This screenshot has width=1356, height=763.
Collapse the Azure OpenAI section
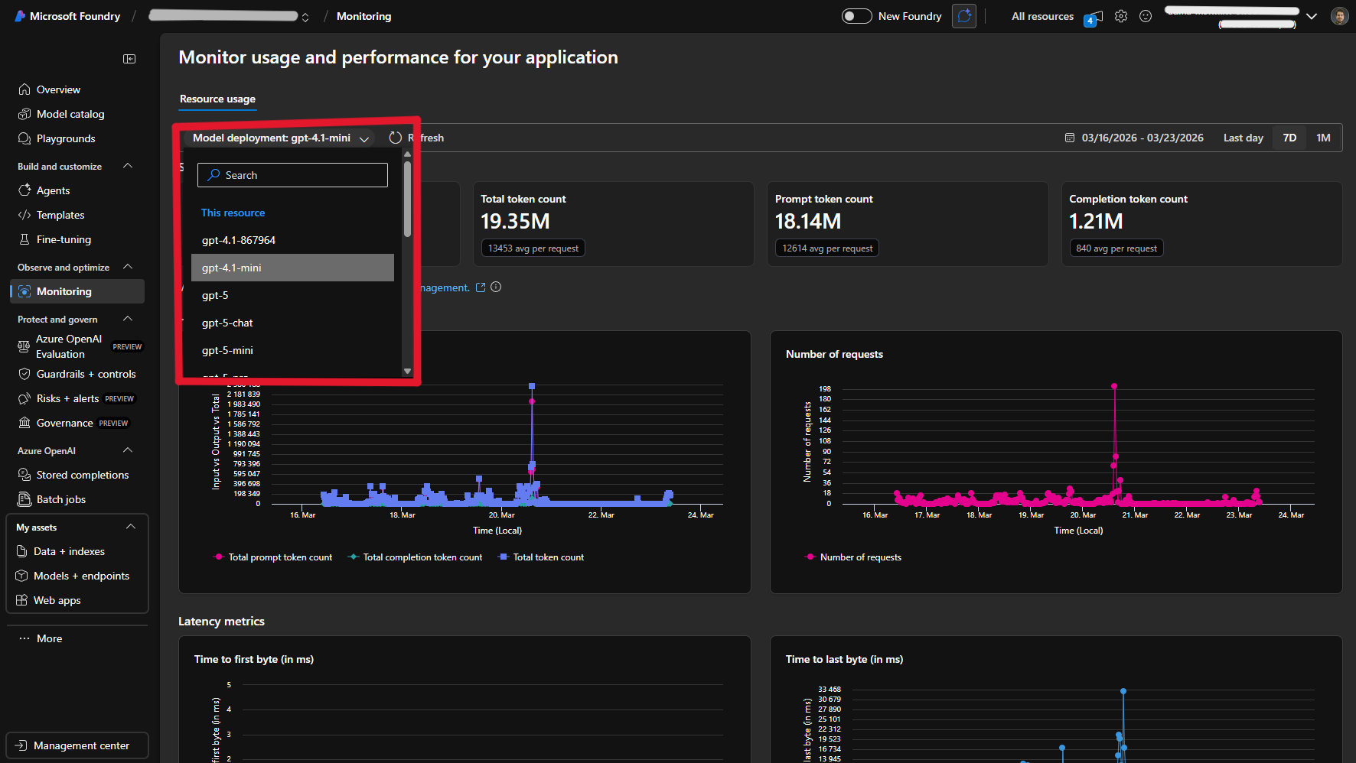tap(128, 450)
